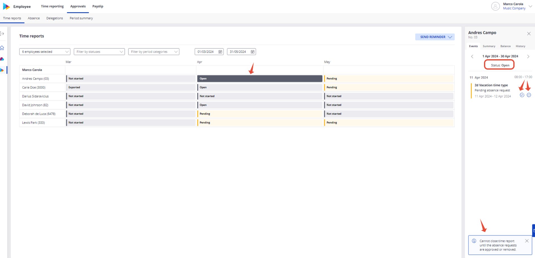
Task: Select Andres Campo's March Not started period
Action: point(131,79)
